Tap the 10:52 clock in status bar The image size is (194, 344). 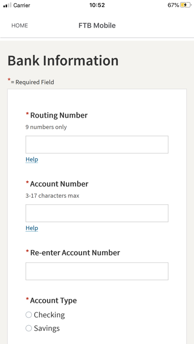point(97,5)
